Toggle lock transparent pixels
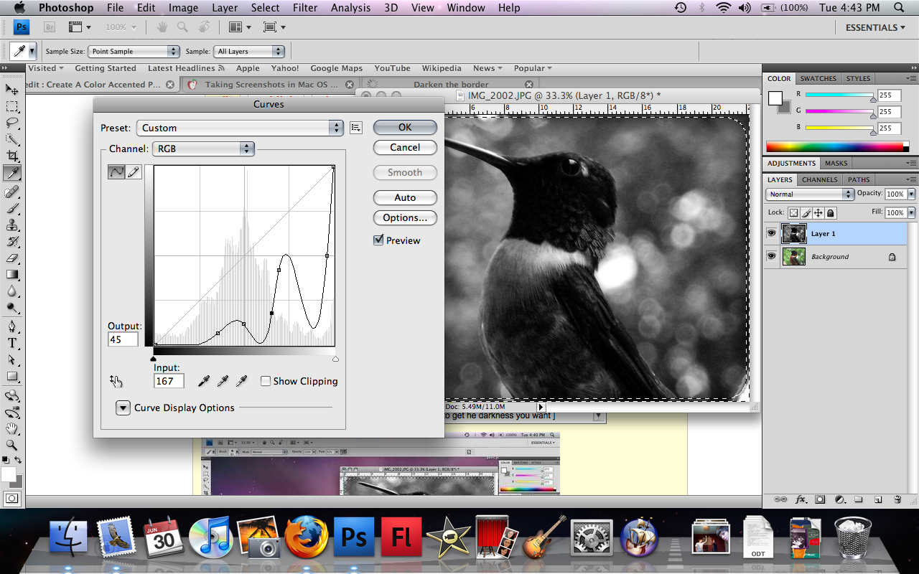919x574 pixels. tap(793, 213)
